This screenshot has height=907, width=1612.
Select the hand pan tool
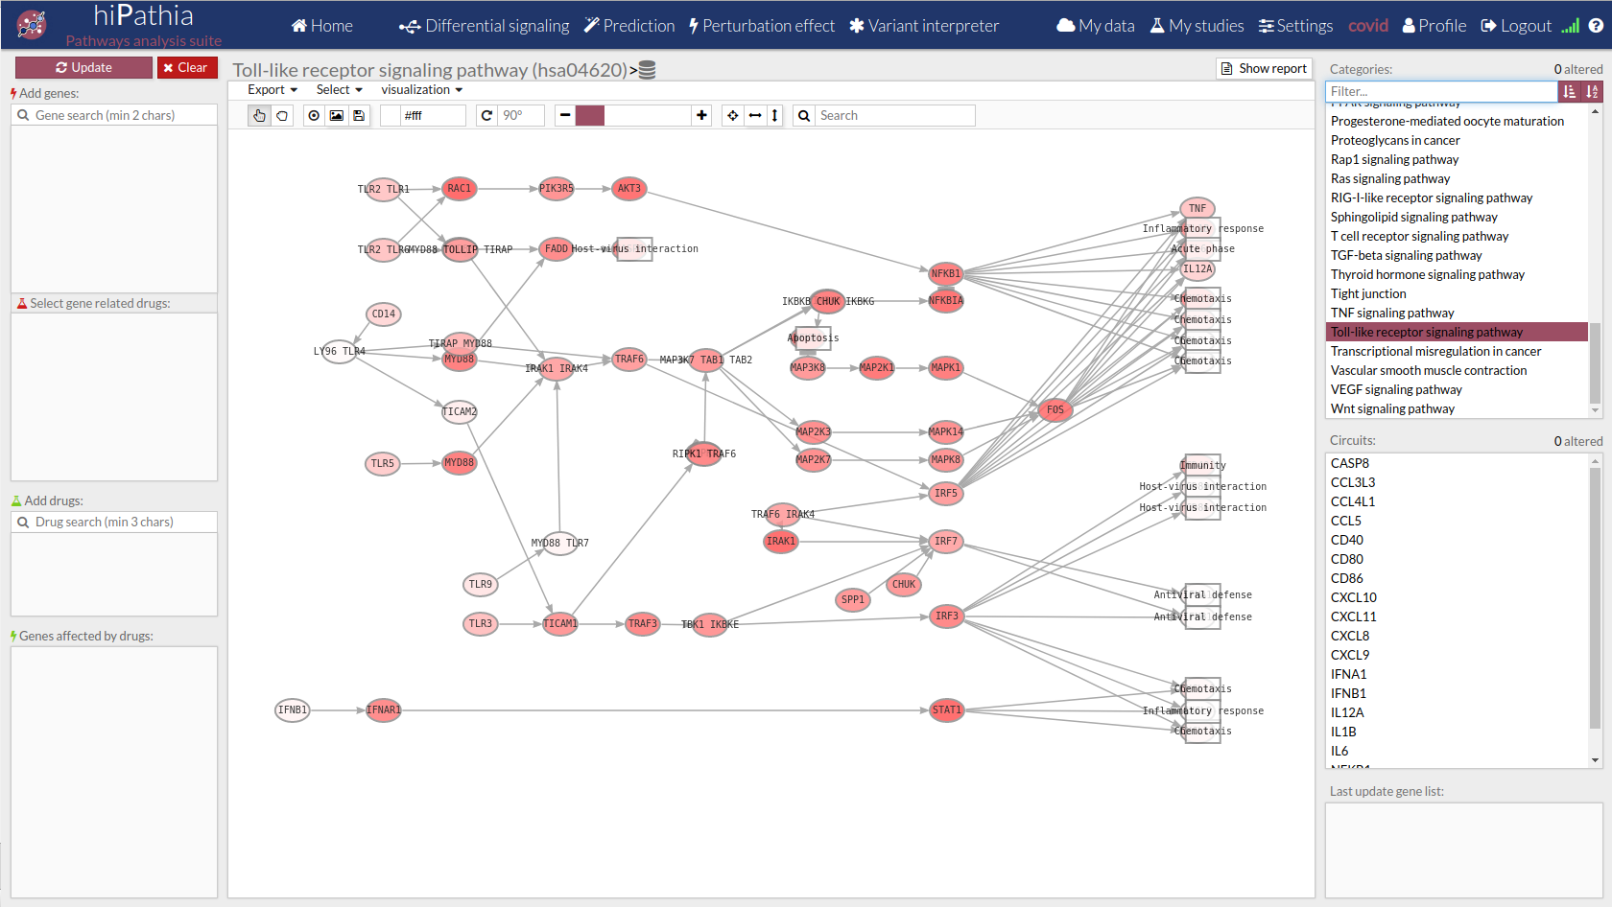coord(259,115)
